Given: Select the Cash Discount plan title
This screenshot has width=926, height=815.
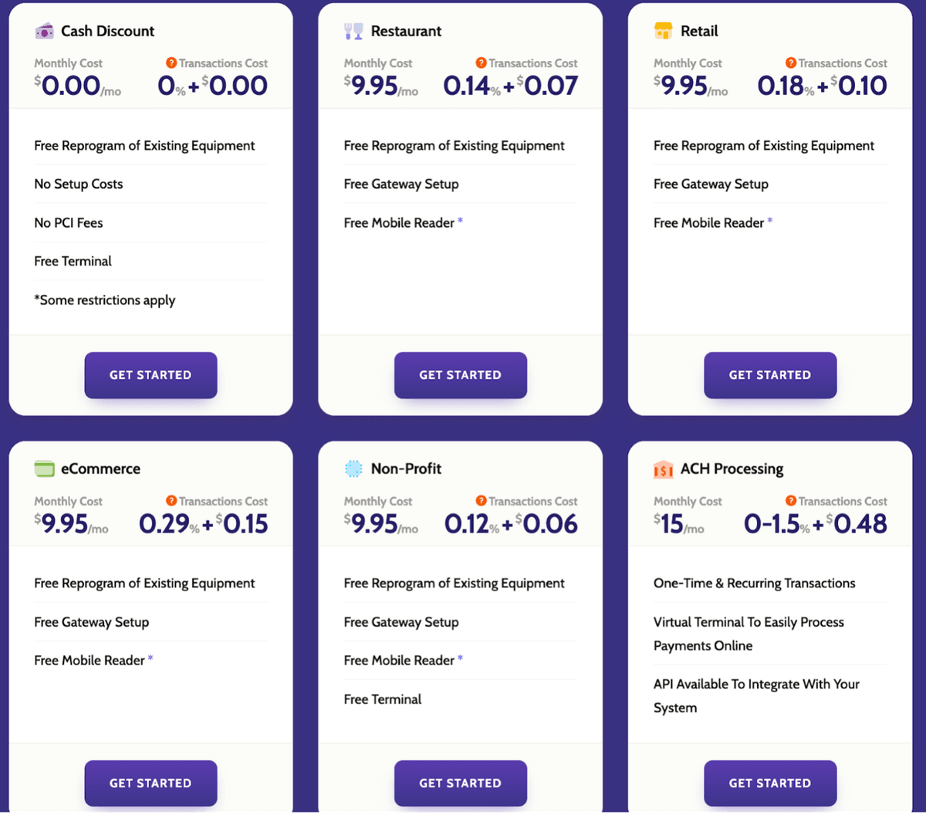Looking at the screenshot, I should pyautogui.click(x=107, y=31).
